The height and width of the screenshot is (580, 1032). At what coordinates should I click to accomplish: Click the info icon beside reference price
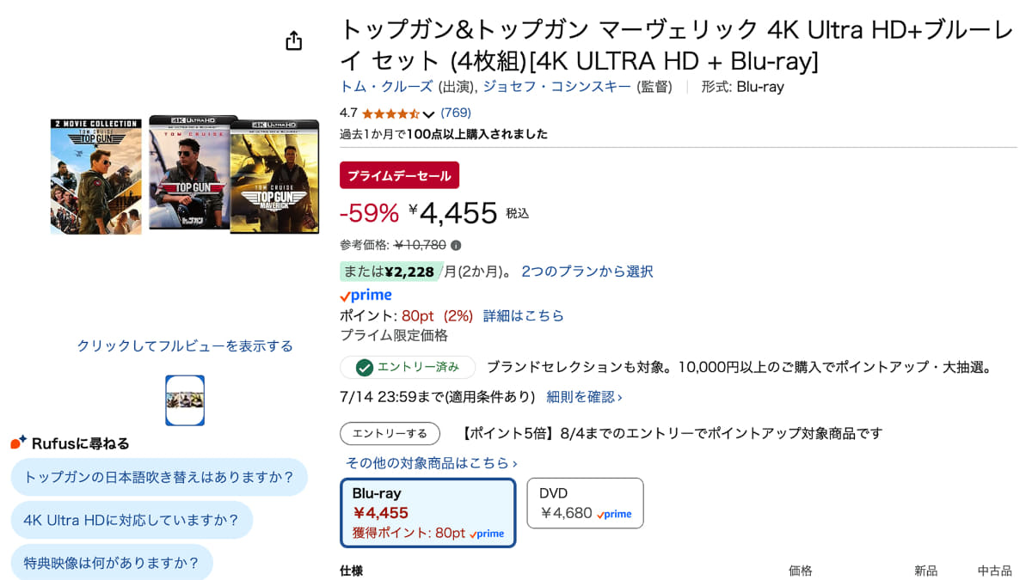(456, 245)
